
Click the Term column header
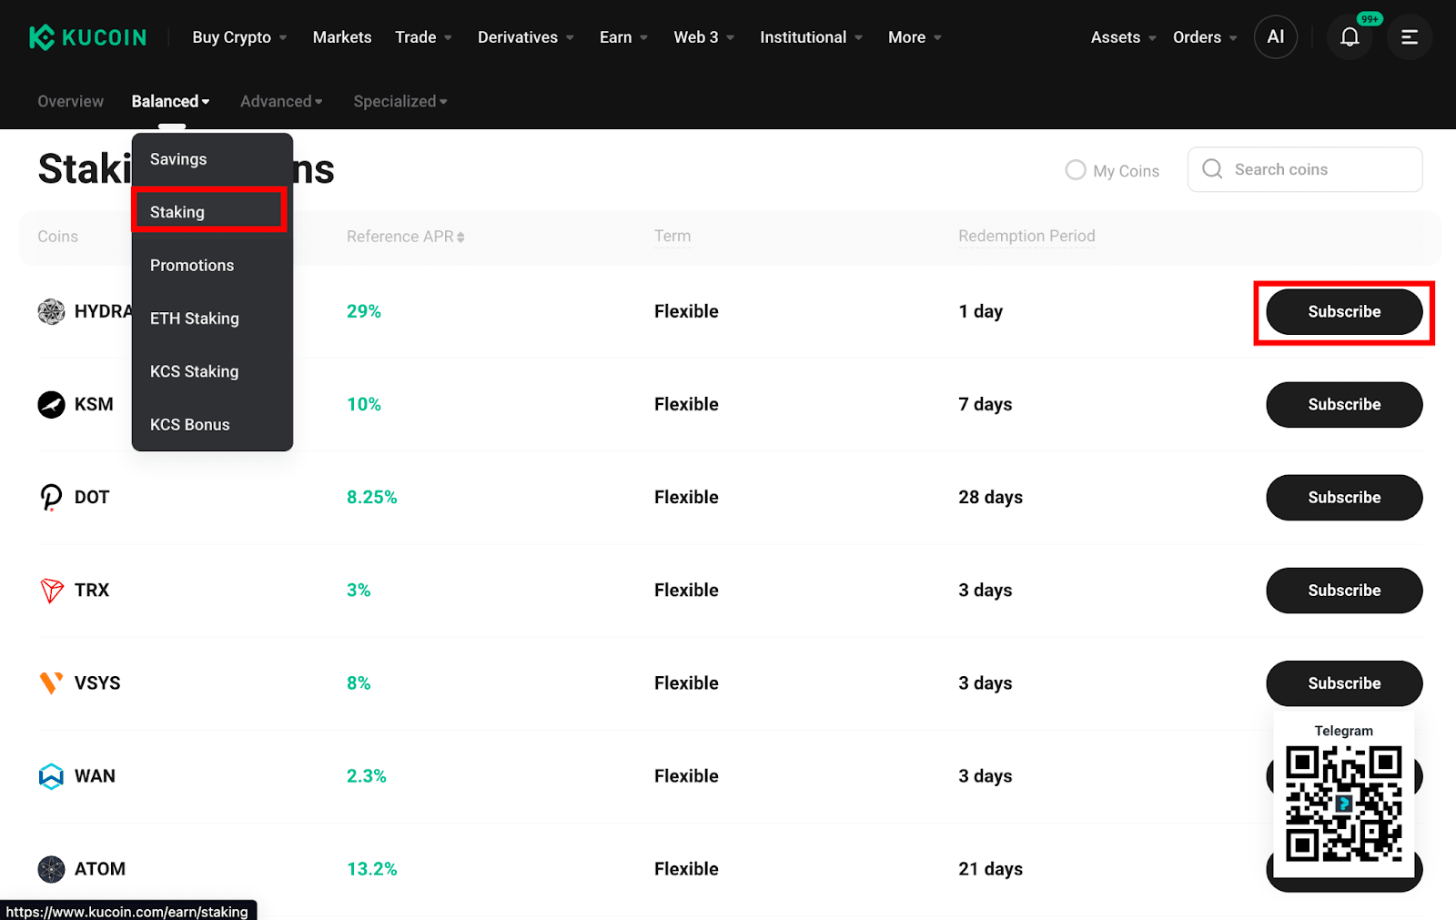tap(672, 237)
